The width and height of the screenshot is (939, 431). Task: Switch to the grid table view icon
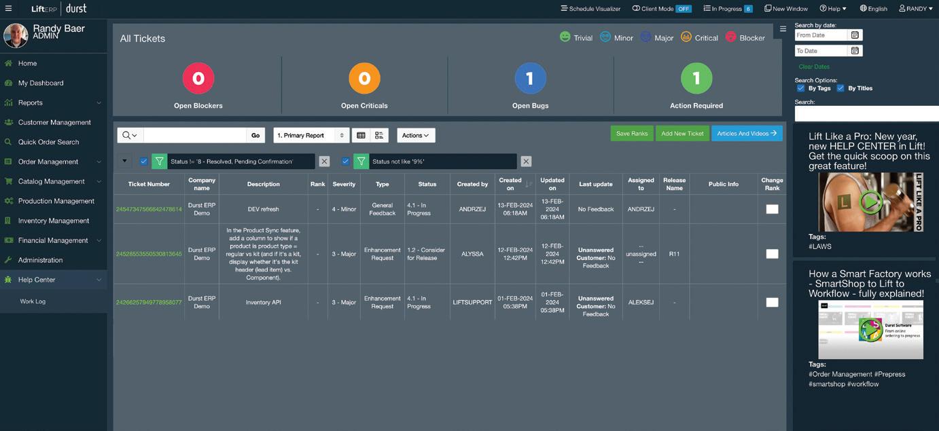click(x=361, y=135)
